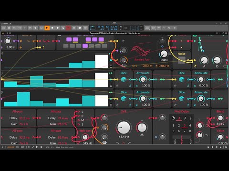This screenshot has height=171, width=229.
Task: Click the envelope D knob
Action: [x=217, y=60]
